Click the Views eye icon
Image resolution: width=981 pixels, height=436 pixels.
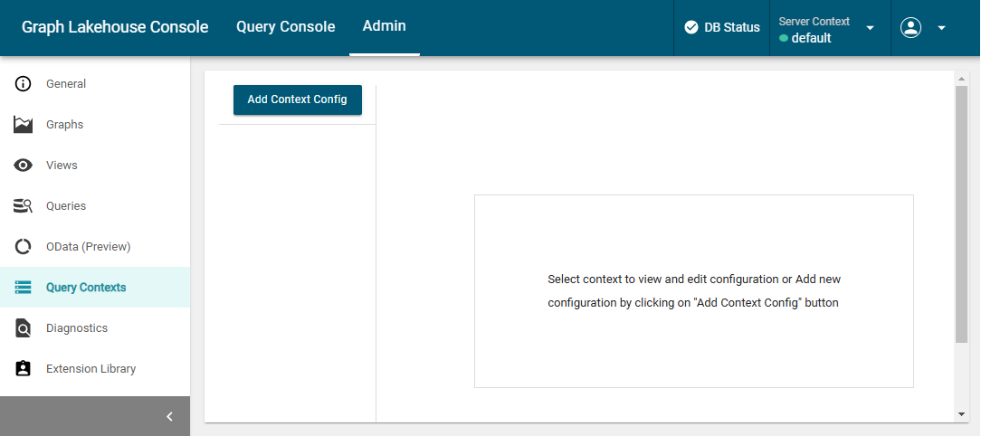tap(24, 166)
